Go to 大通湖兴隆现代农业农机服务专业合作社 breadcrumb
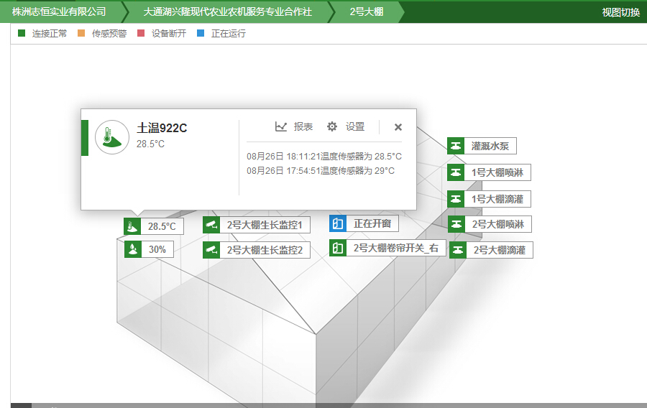647x408 pixels. click(227, 11)
